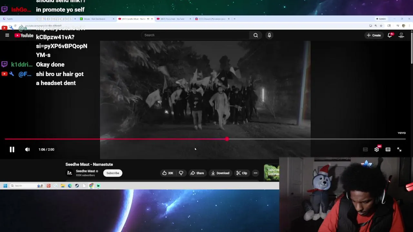Click the video title Seedhe Maut - Namastute
413x232 pixels.
[x=89, y=164]
